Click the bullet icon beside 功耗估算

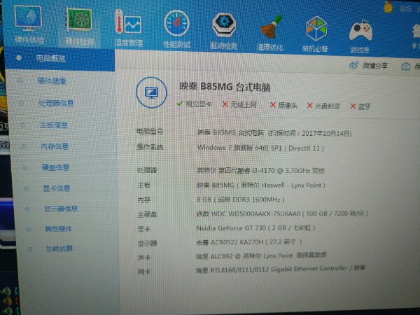pyautogui.click(x=29, y=249)
